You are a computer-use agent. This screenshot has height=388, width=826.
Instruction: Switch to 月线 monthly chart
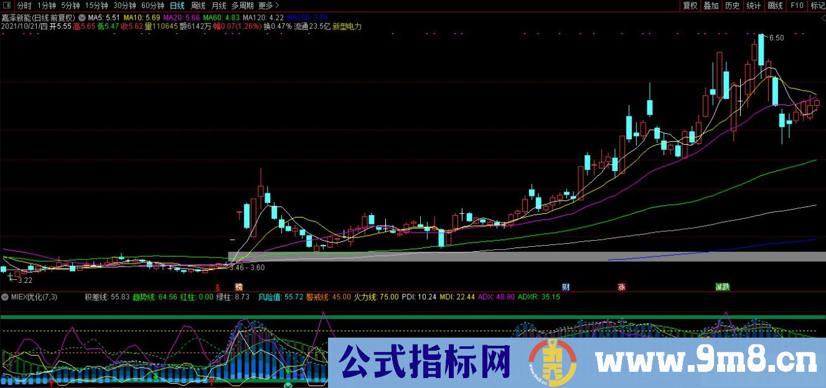218,6
